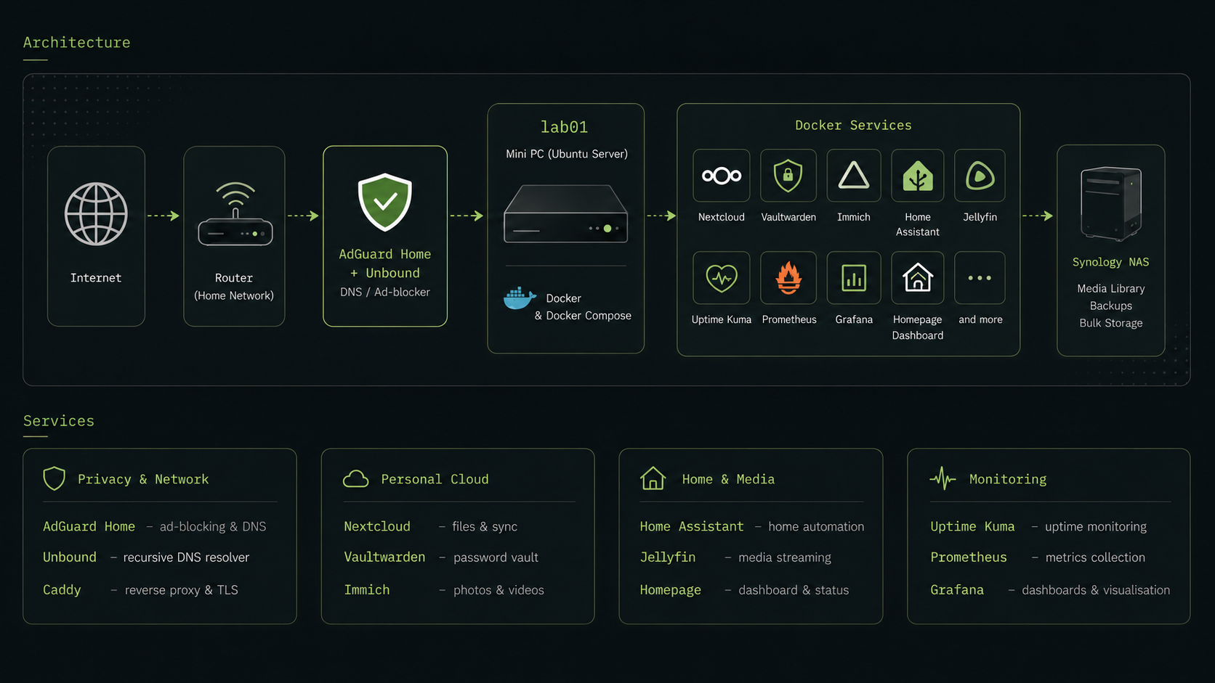Image resolution: width=1215 pixels, height=683 pixels.
Task: Select the 'password vault' description
Action: point(496,557)
